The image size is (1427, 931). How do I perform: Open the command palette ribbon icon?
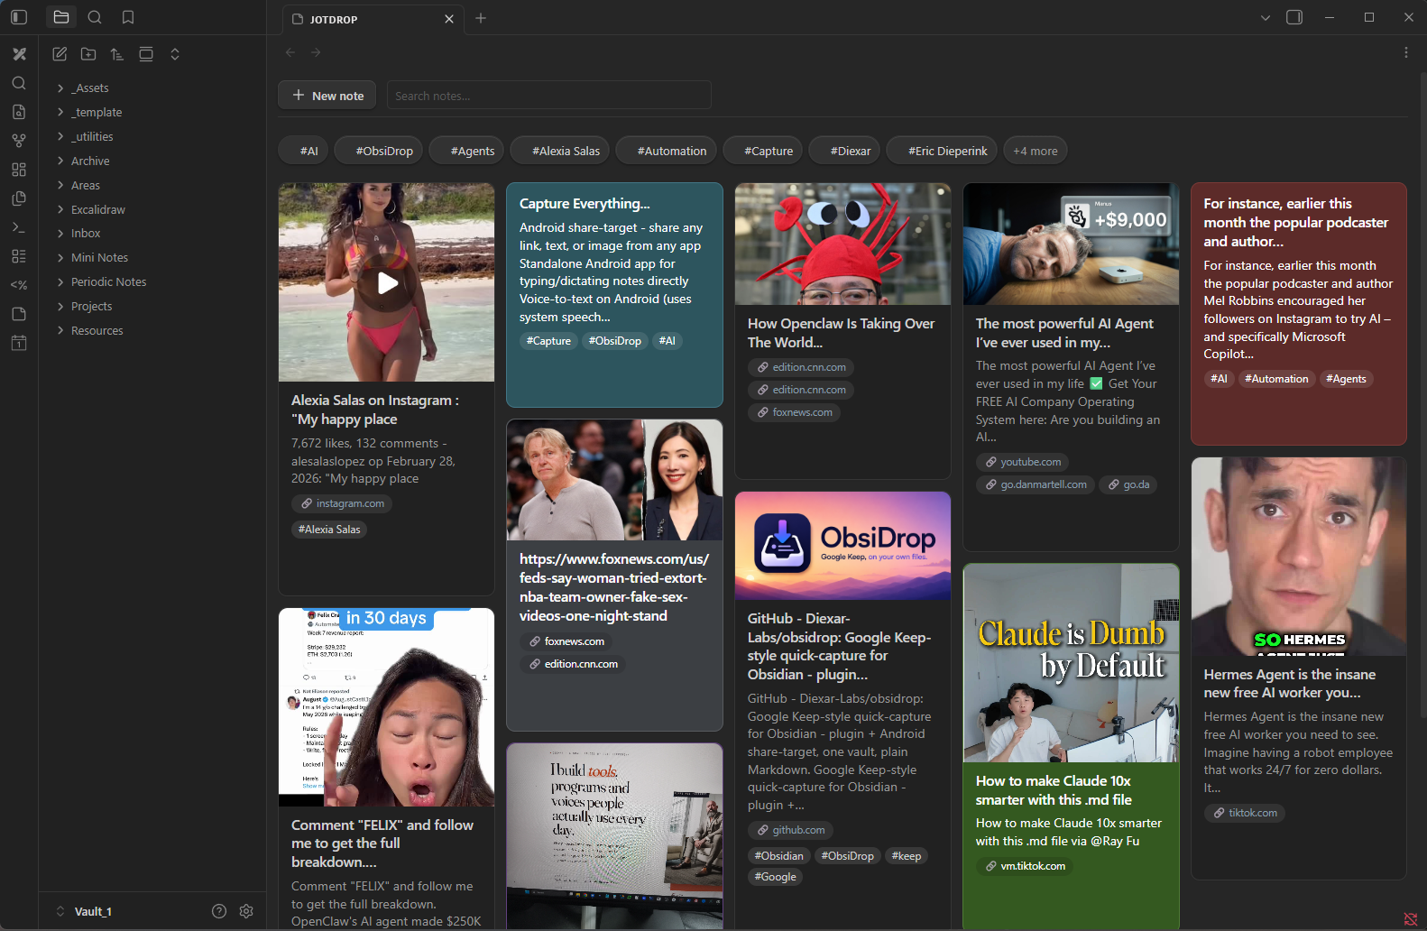click(x=19, y=227)
